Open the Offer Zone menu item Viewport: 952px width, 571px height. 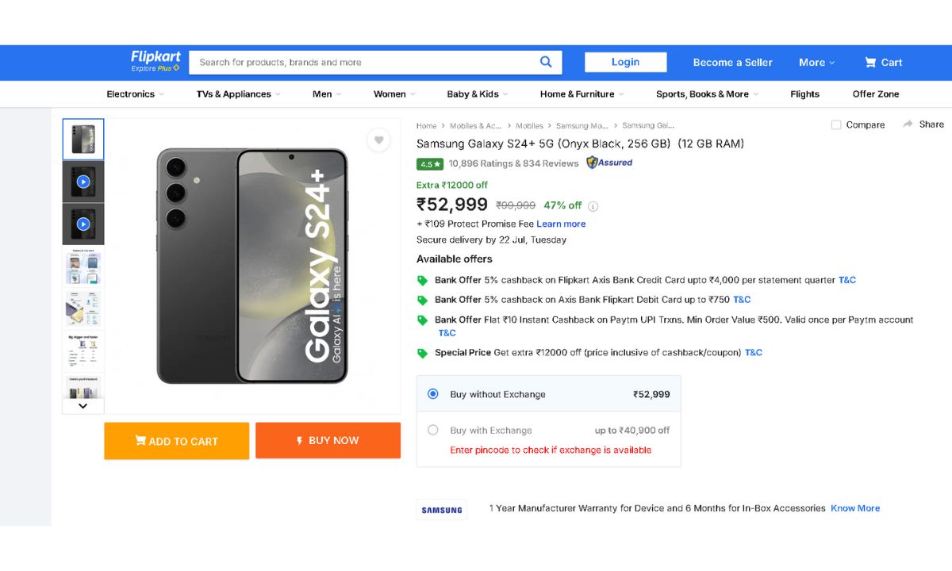(875, 94)
